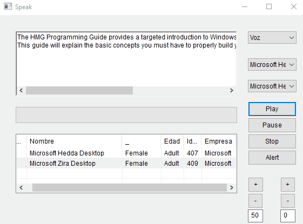Click the Speak window's title bar icon
Screen dimensions: 303x224
[8, 6]
